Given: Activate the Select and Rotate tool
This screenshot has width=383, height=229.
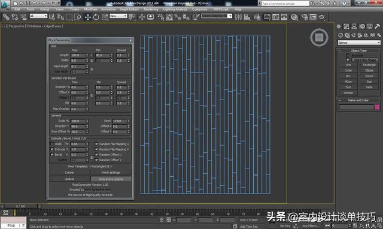Looking at the screenshot, I should (96, 17).
